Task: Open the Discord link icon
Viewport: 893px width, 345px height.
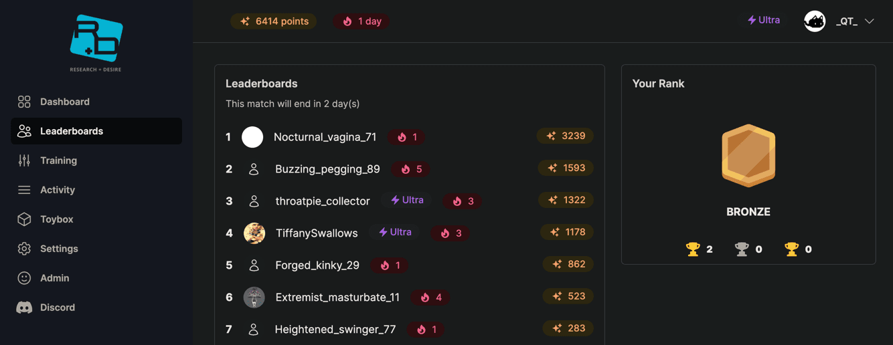Action: pyautogui.click(x=24, y=308)
